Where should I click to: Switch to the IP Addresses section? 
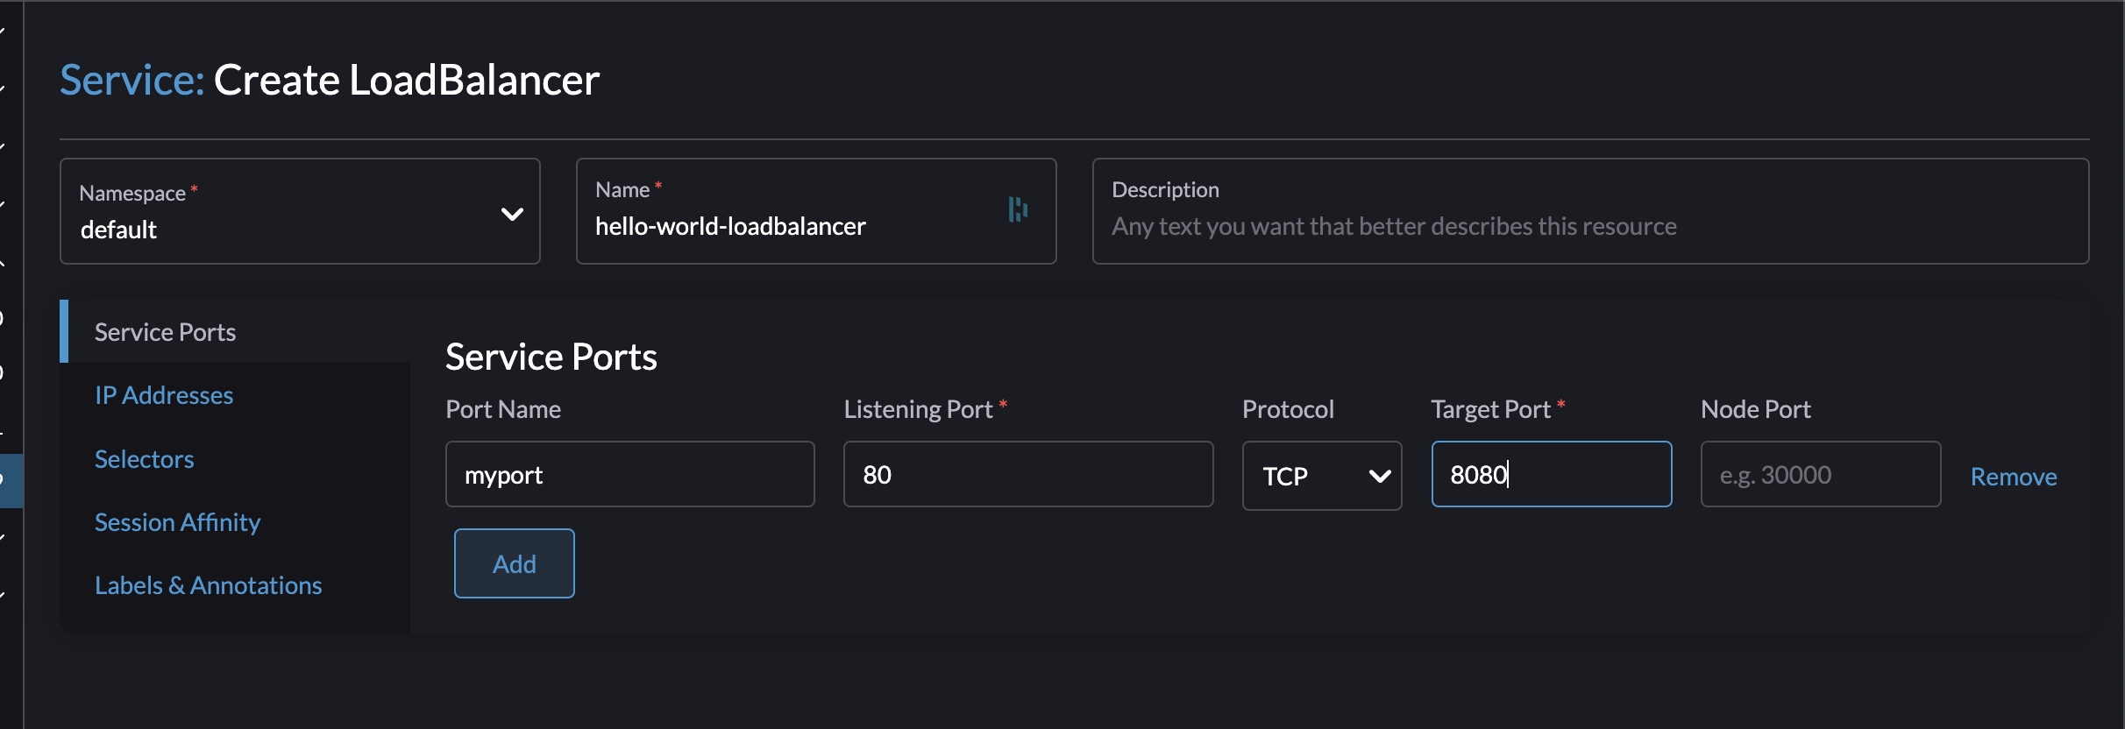163,395
